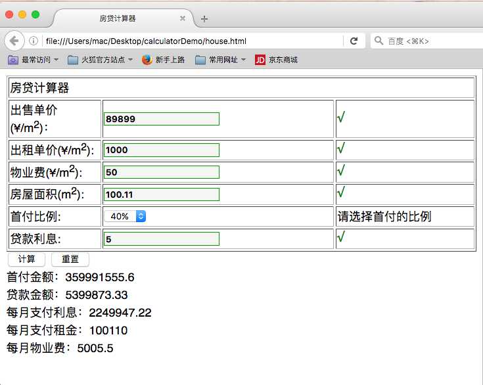Open the 首付比例 40% dropdown

125,216
